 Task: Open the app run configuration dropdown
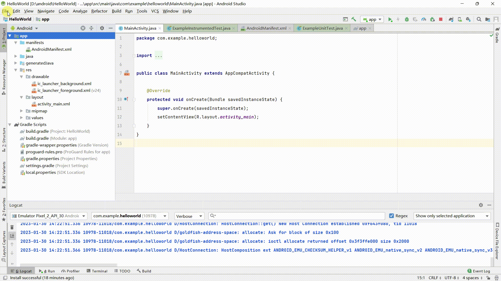(x=372, y=19)
